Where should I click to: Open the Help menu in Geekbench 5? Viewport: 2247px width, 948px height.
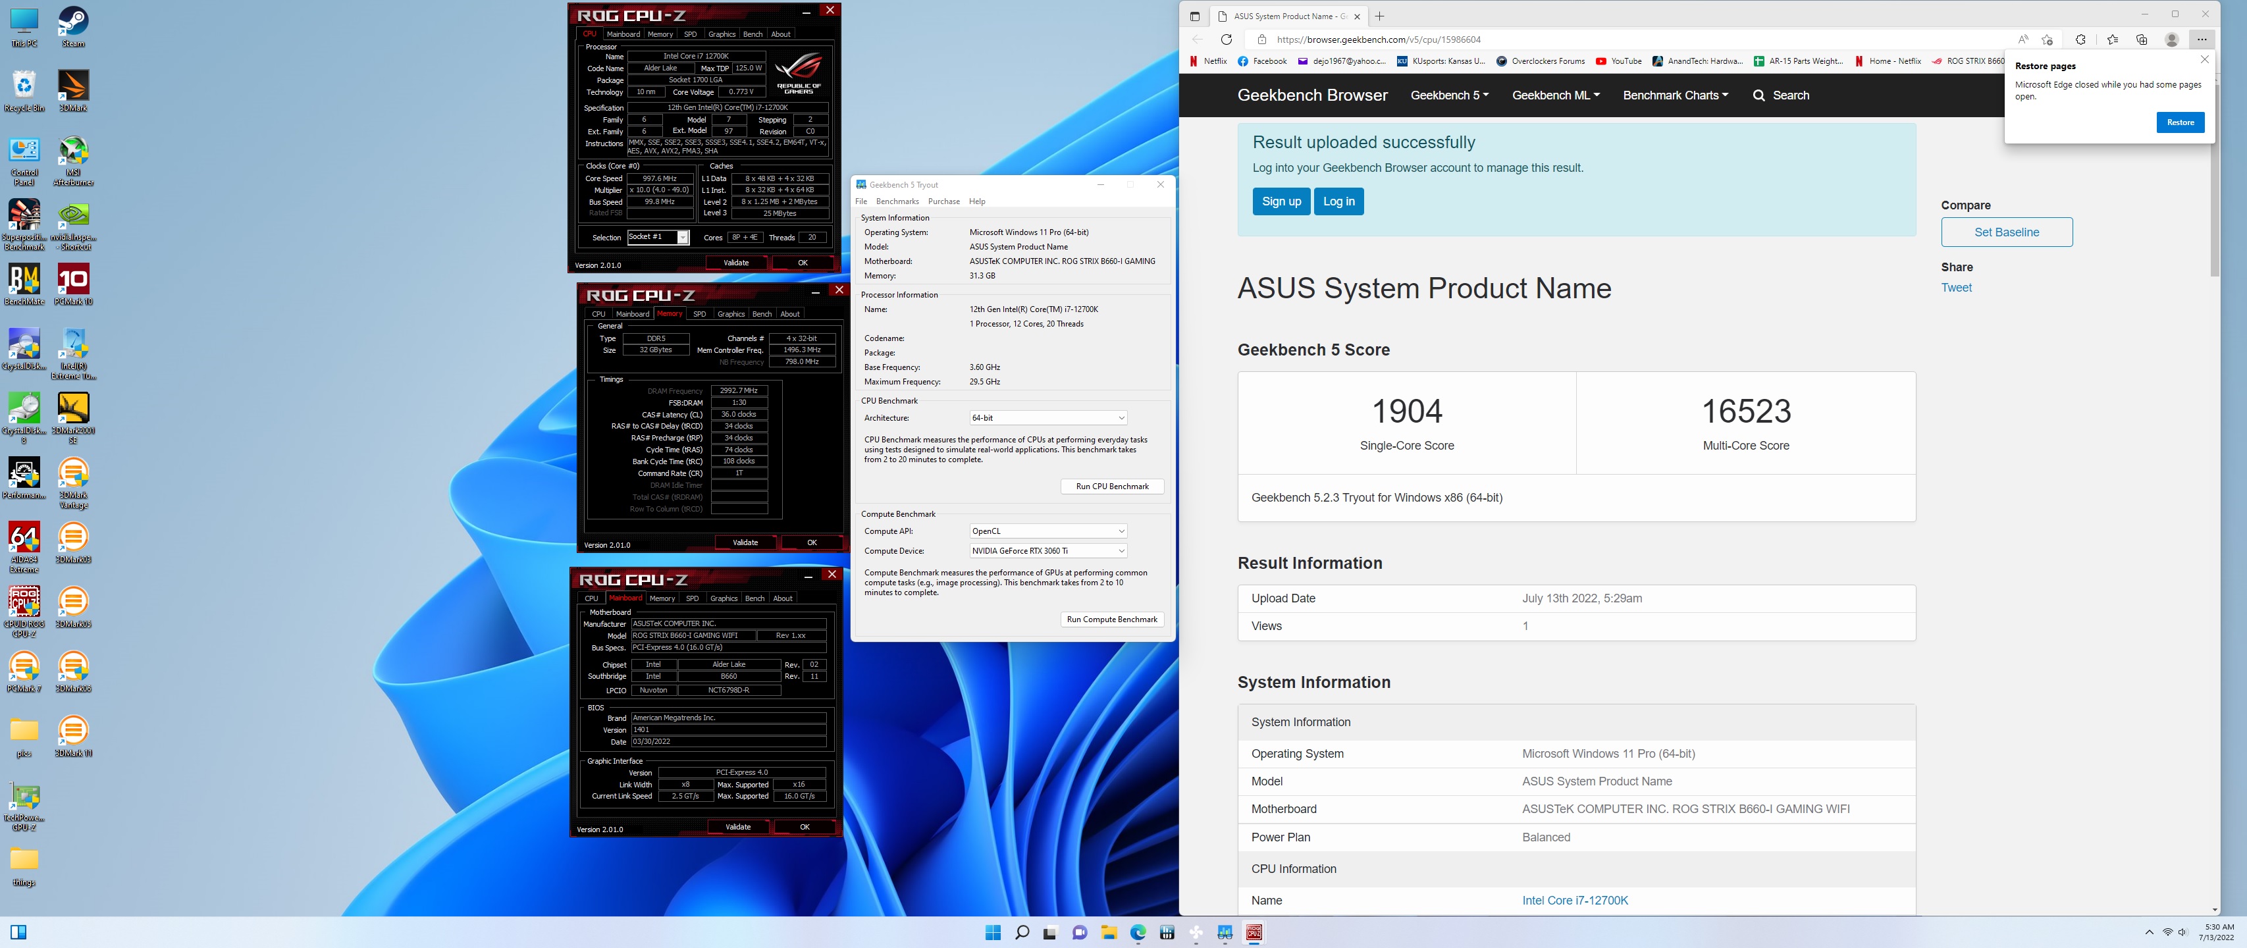click(x=977, y=201)
